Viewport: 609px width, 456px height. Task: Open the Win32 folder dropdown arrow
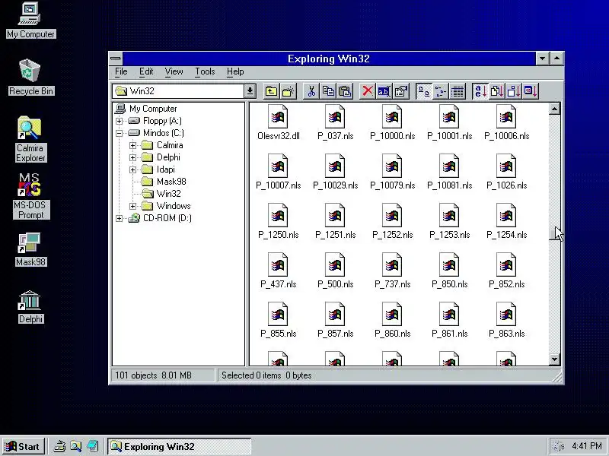point(250,91)
